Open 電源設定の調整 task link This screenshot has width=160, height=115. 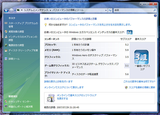(16, 45)
